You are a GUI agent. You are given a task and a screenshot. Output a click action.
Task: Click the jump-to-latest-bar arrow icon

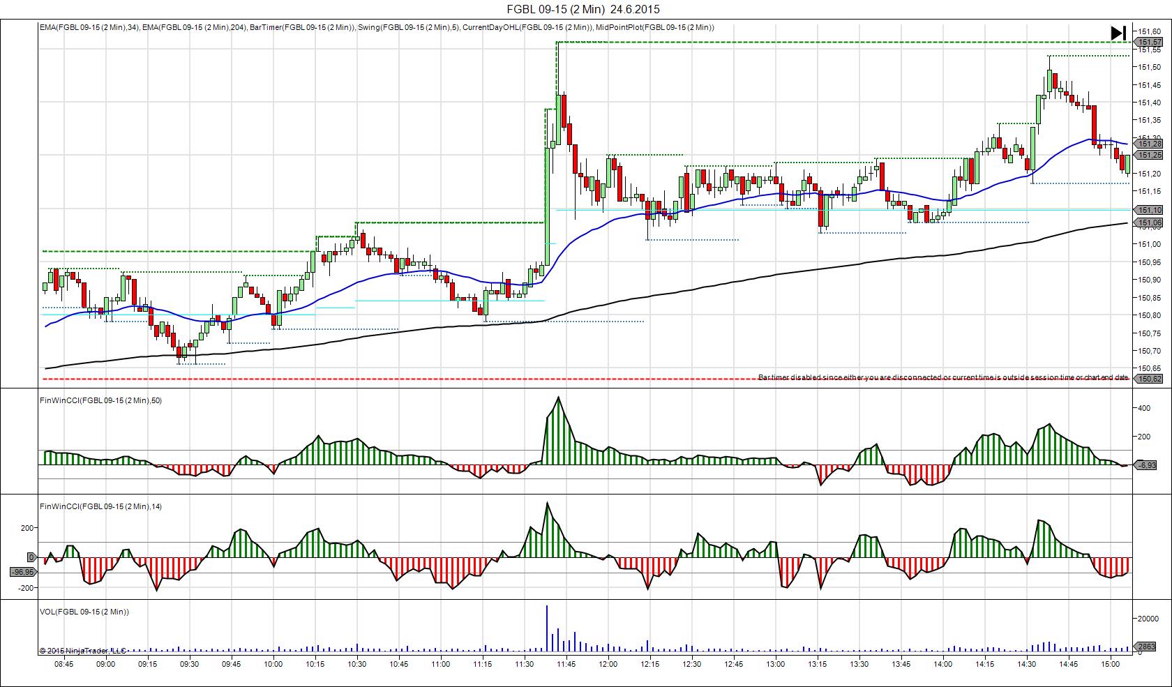1118,33
